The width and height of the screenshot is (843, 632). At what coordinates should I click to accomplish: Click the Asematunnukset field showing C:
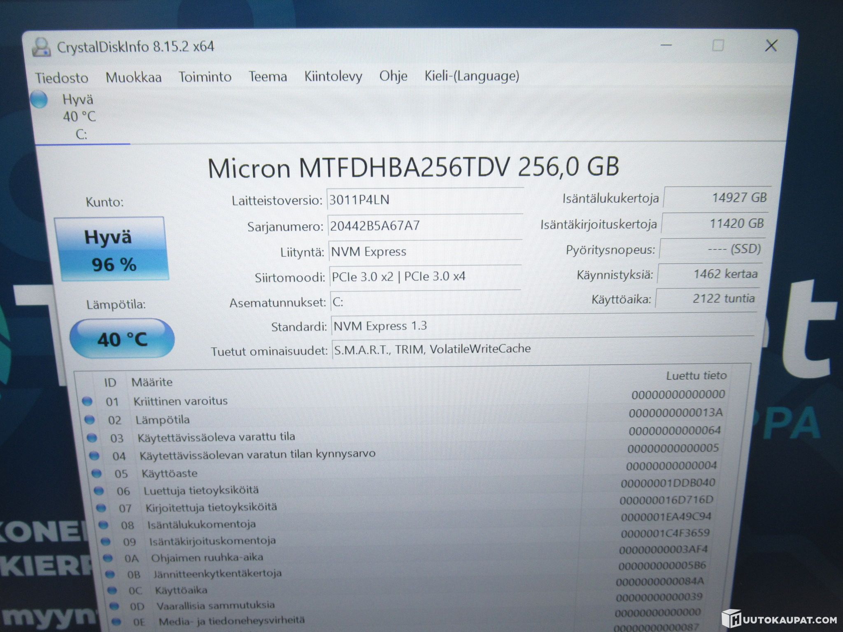tap(426, 302)
